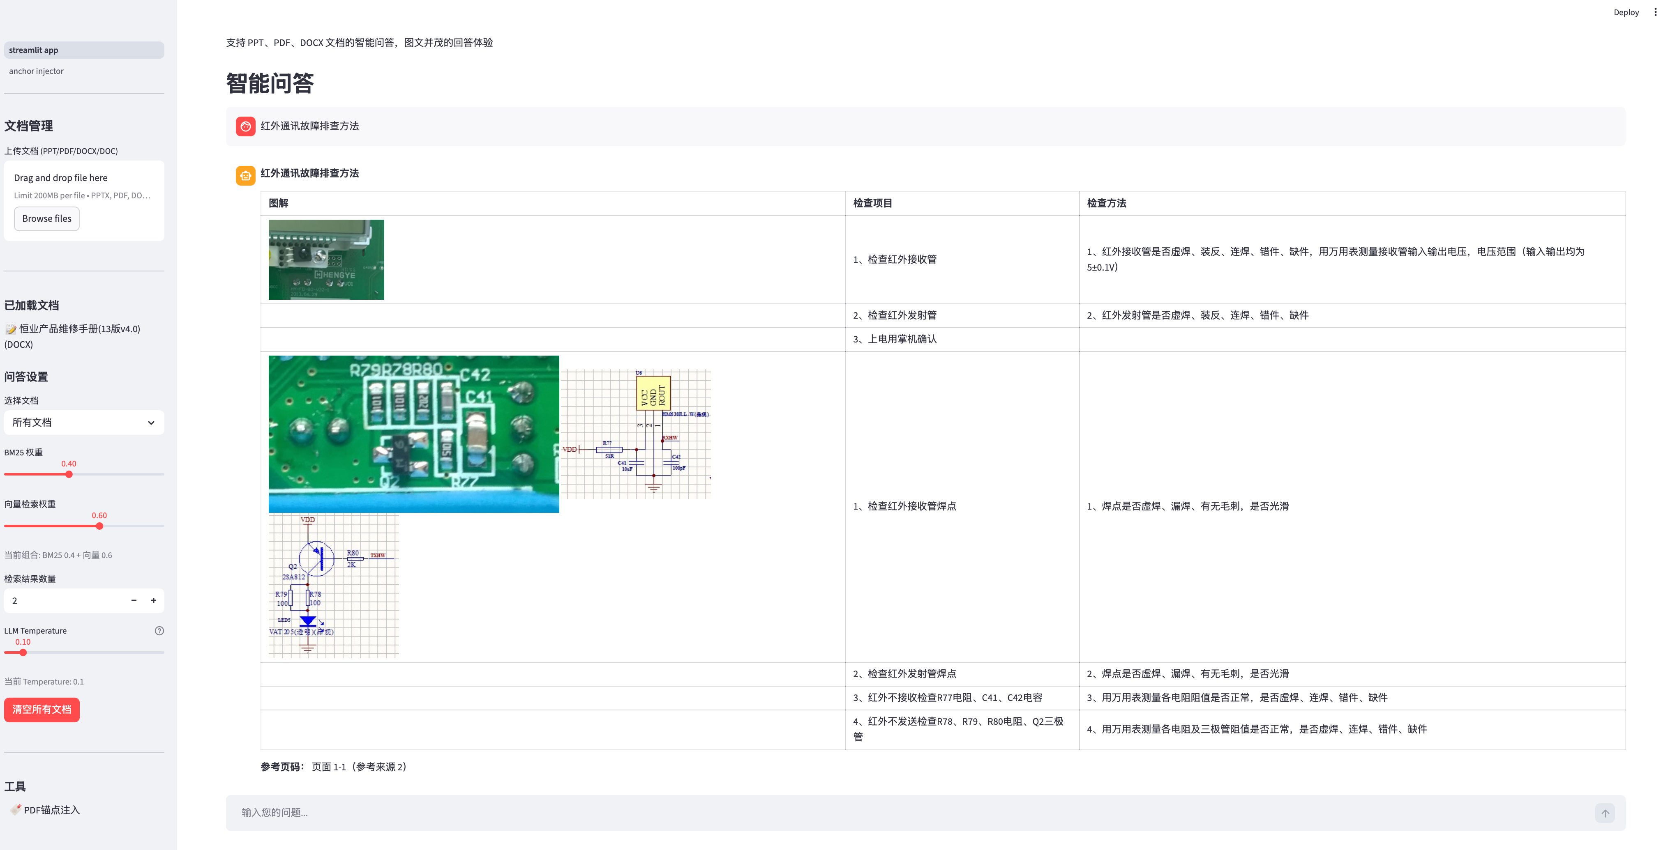Click the BM25 权重 slider handle

tap(69, 474)
